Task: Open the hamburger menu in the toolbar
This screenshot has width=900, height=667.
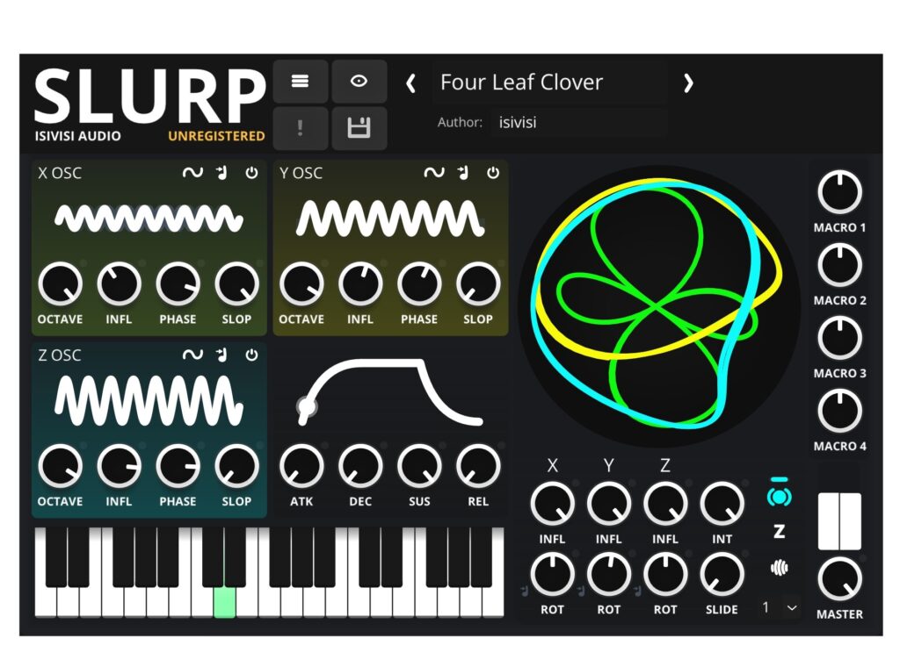Action: tap(301, 81)
